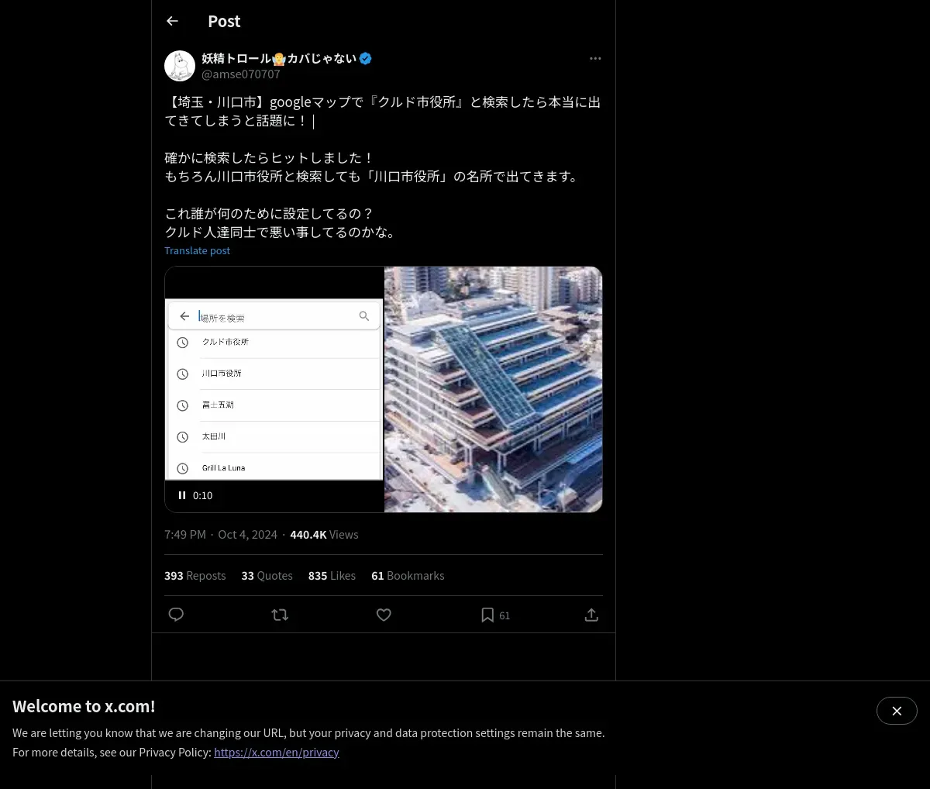This screenshot has height=789, width=930.
Task: Repost using the retweet arrows icon
Action: tap(280, 615)
